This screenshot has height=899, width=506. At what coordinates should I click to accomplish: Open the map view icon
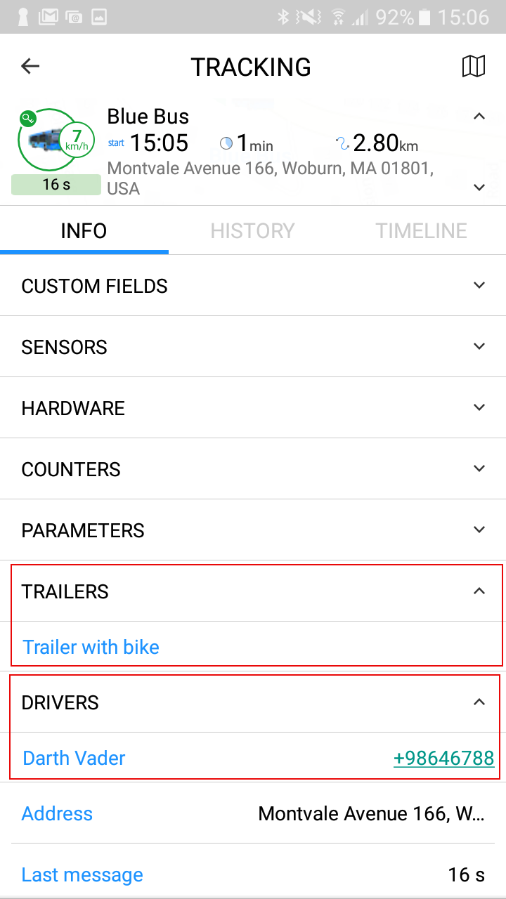(x=474, y=66)
